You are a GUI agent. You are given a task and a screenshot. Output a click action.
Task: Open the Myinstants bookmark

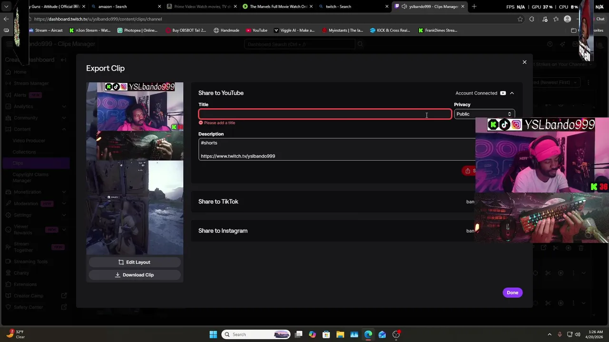pos(343,30)
